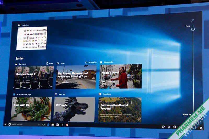Click the Paint 3D label

62,94
